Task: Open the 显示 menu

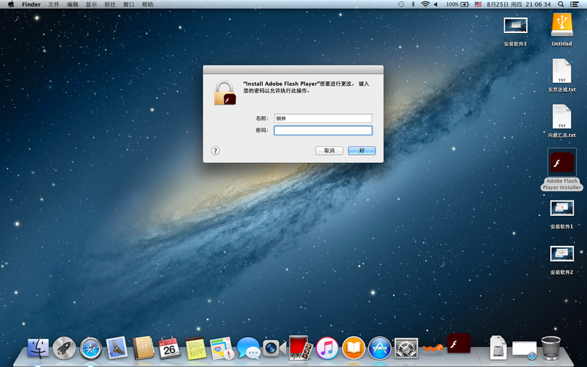Action: [x=91, y=4]
